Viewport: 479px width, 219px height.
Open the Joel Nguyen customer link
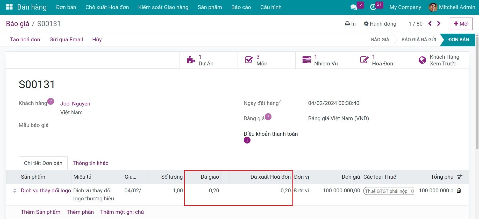pyautogui.click(x=75, y=104)
